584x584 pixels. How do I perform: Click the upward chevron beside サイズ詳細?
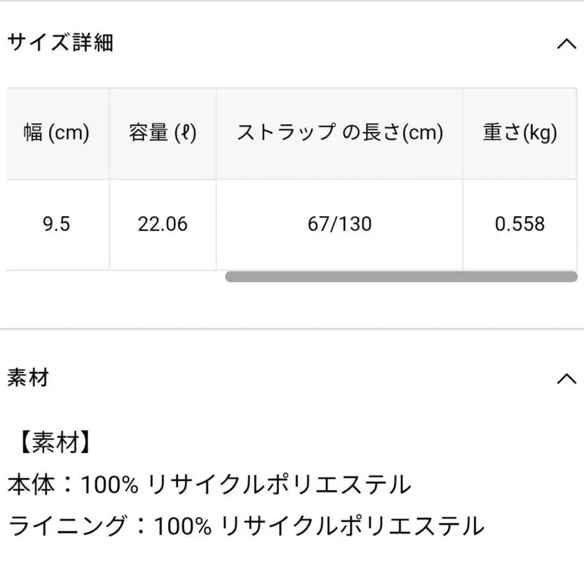click(x=567, y=43)
